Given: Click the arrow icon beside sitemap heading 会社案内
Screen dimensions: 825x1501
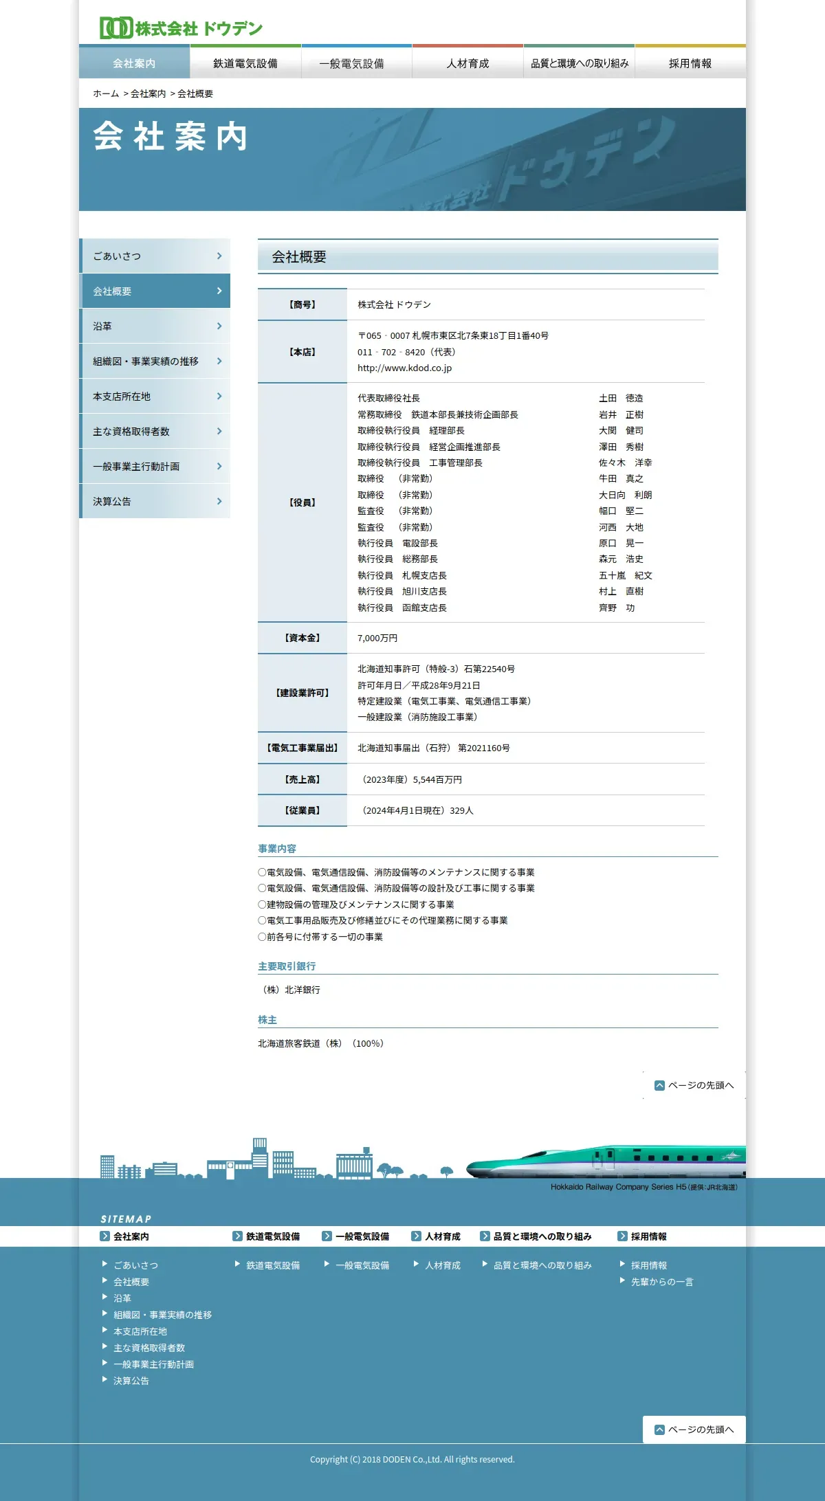Looking at the screenshot, I should (104, 1236).
